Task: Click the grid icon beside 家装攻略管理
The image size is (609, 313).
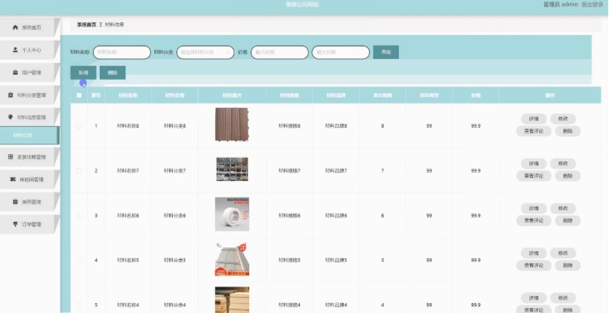Action: [11, 157]
